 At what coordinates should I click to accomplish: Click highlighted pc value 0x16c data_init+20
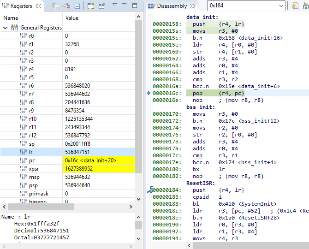click(91, 160)
